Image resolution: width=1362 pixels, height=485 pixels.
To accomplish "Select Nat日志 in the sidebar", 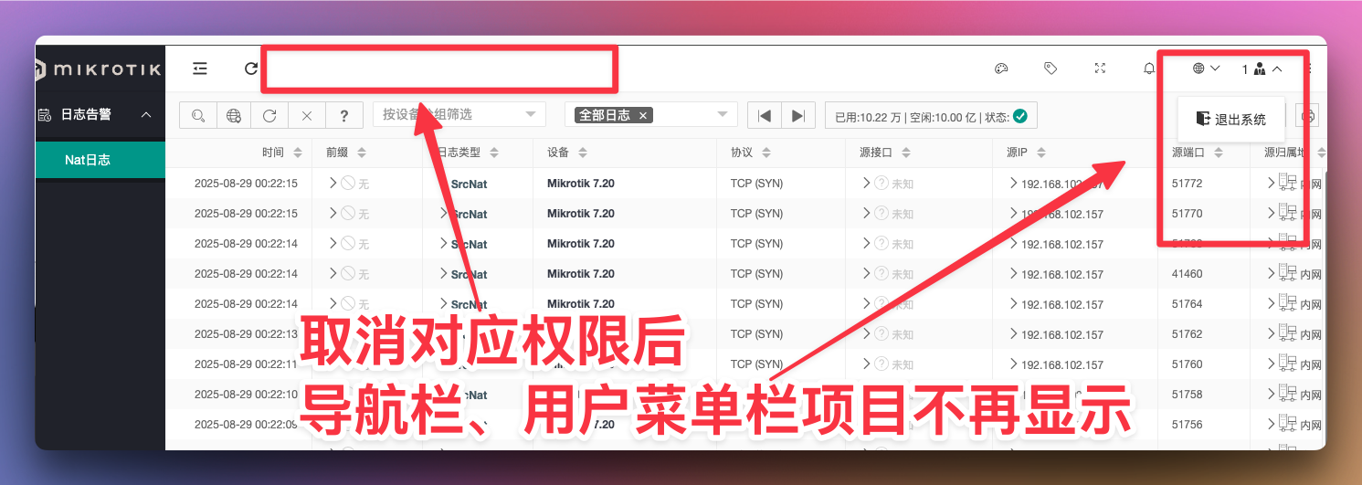I will pyautogui.click(x=88, y=160).
